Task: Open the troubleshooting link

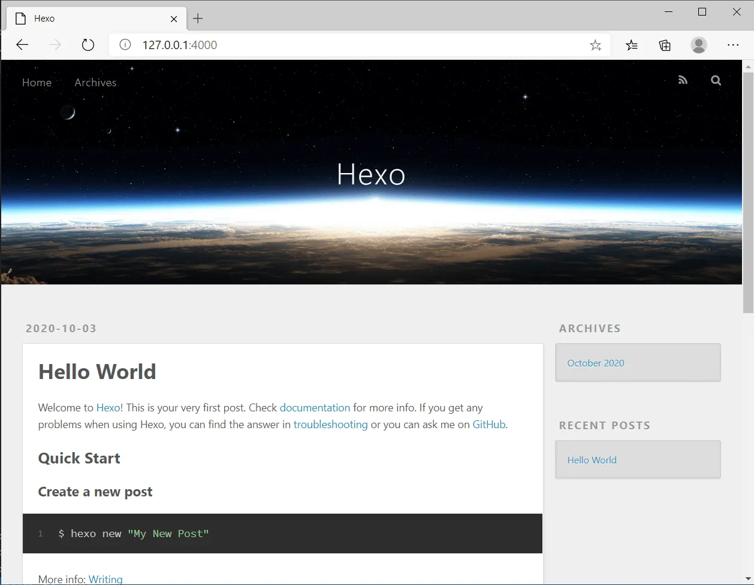Action: point(330,425)
